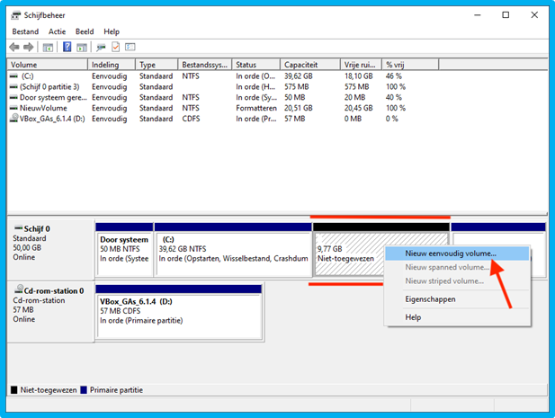Click the Formatteren status cell

[x=256, y=108]
